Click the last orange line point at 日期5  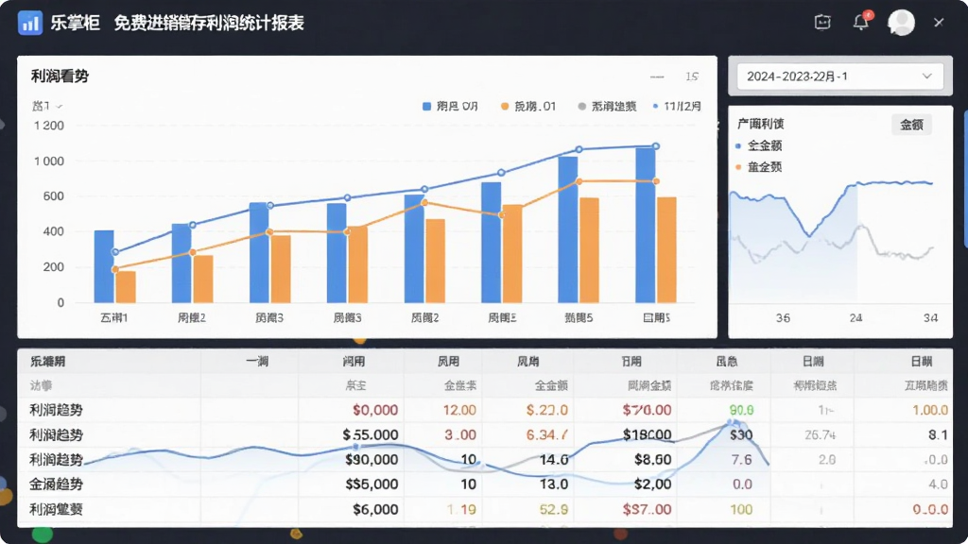click(x=656, y=181)
